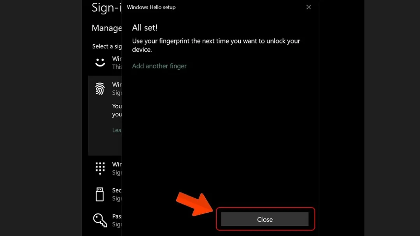Click the fingerprint unlock instruction message

click(x=216, y=45)
